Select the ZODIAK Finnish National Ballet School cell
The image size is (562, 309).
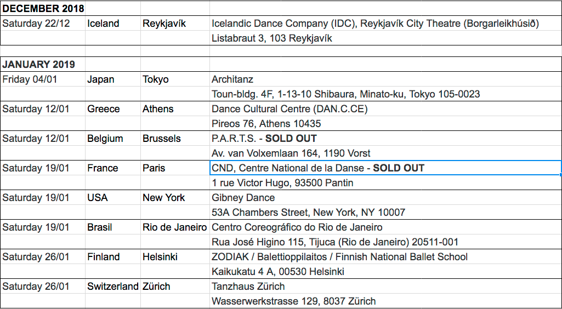point(385,257)
